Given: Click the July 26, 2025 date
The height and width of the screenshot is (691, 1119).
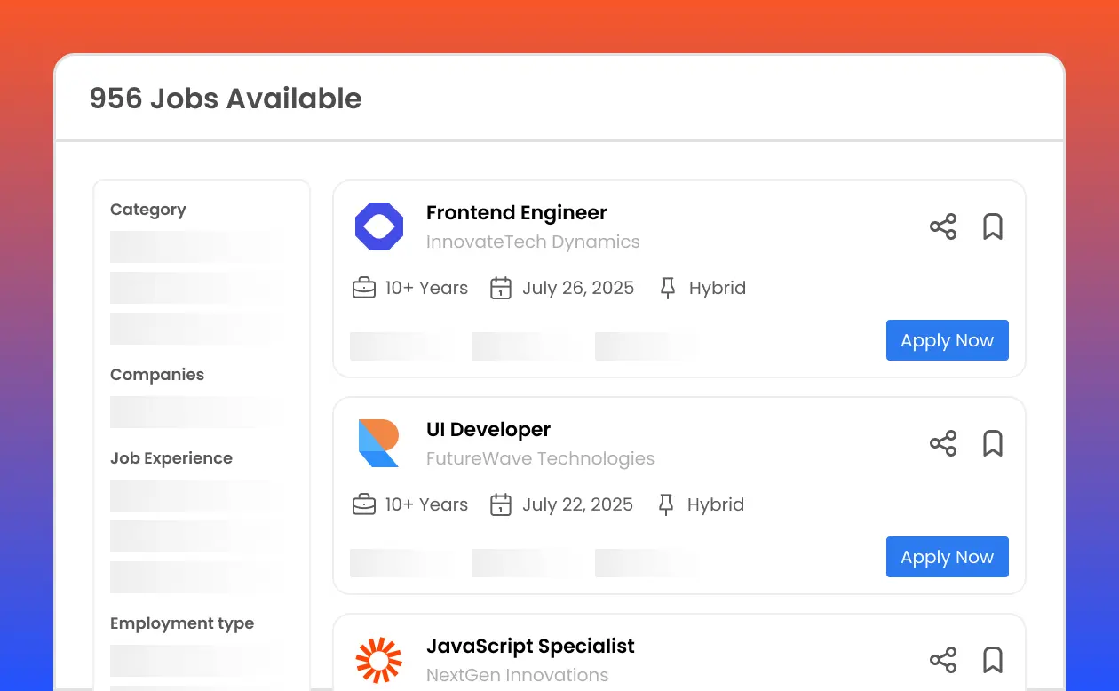Looking at the screenshot, I should [x=578, y=288].
